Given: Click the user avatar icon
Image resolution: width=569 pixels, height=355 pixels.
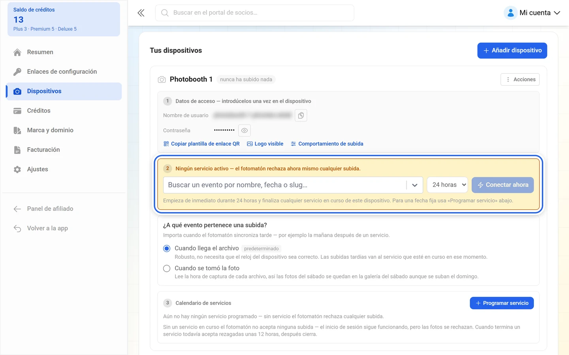Looking at the screenshot, I should 511,13.
